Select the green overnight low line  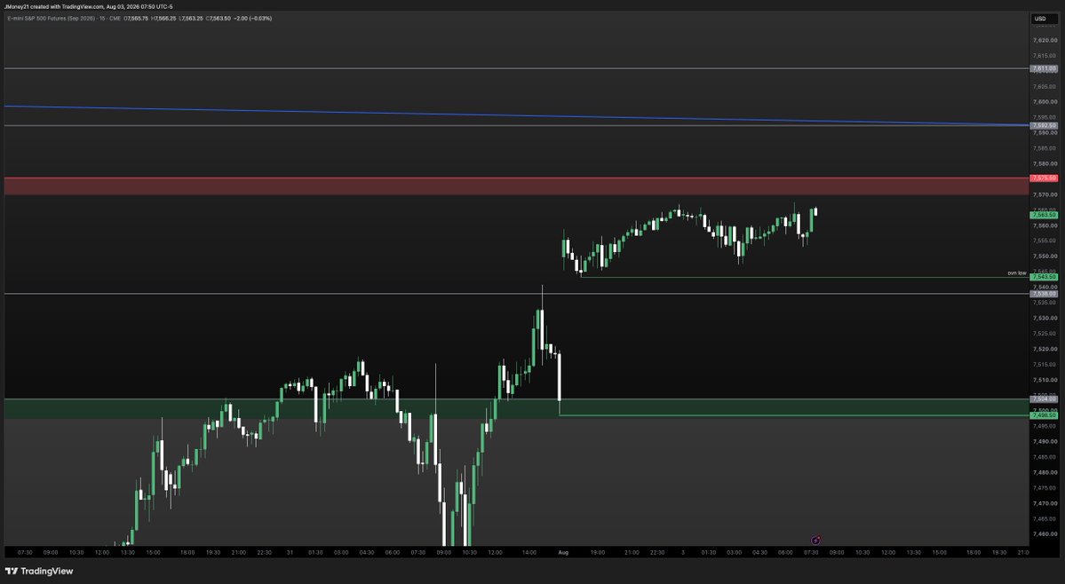[x=805, y=277]
